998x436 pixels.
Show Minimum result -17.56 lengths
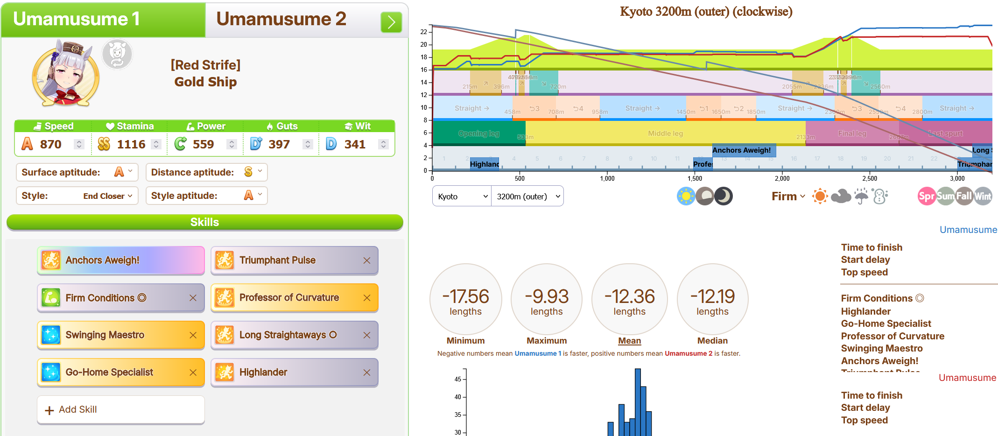465,300
